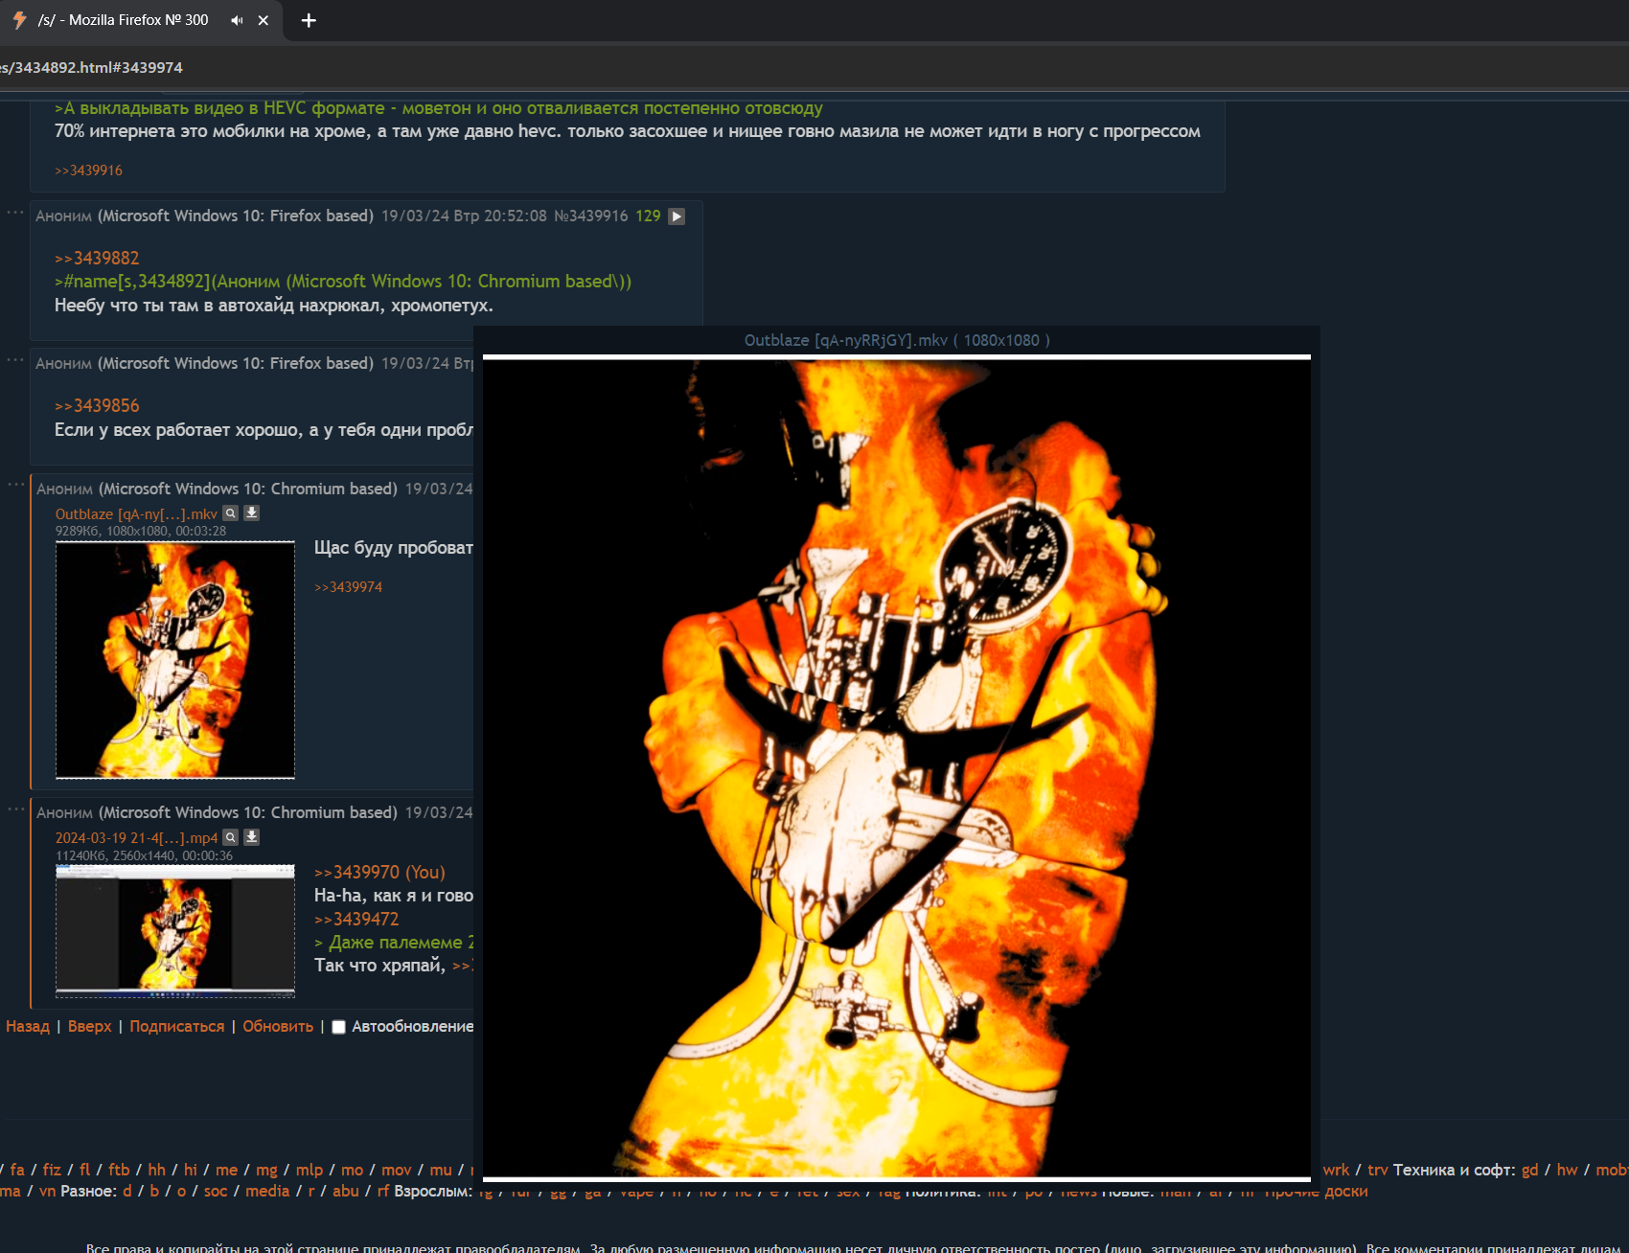
Task: Search by image for the 2024-03-19 mp4 file
Action: click(x=230, y=837)
